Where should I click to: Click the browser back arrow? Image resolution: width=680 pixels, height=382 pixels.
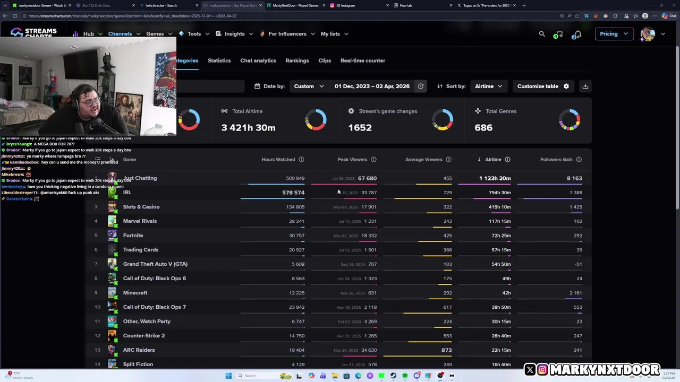coord(5,16)
